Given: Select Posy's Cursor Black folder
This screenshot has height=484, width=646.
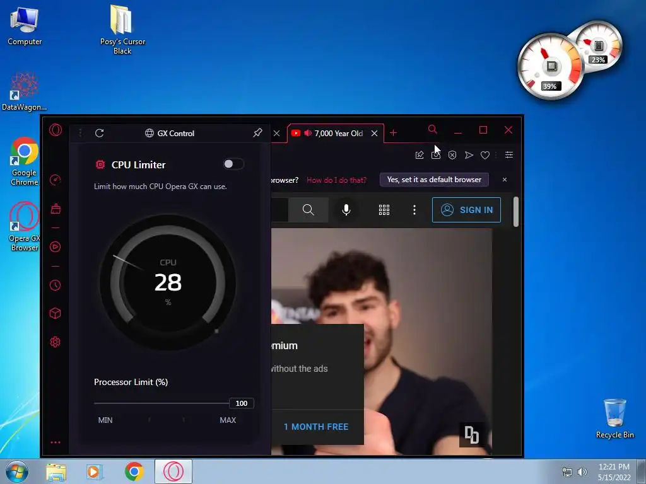Looking at the screenshot, I should (122, 30).
